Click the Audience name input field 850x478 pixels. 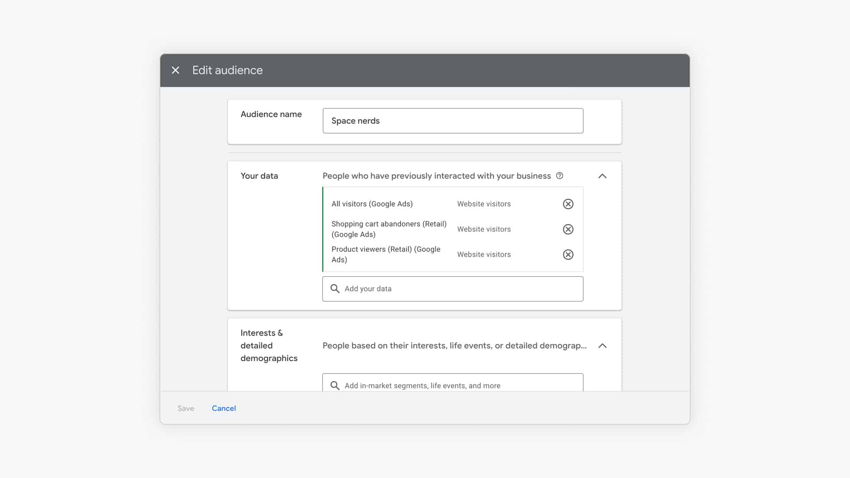(452, 120)
